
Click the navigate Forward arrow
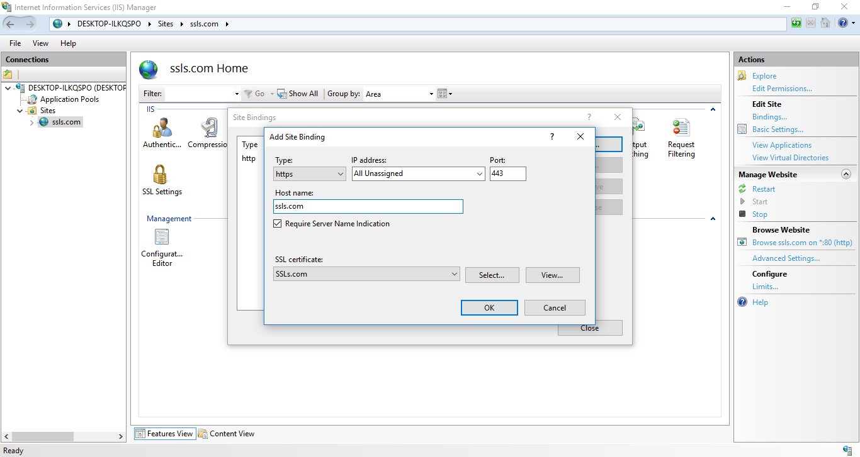[x=30, y=24]
